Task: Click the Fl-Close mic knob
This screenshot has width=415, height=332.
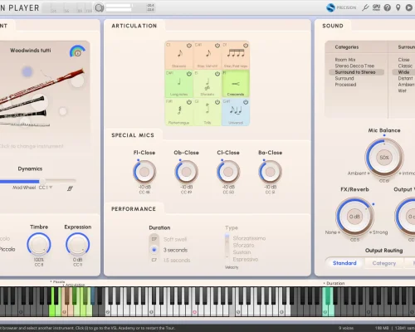Action: click(144, 172)
